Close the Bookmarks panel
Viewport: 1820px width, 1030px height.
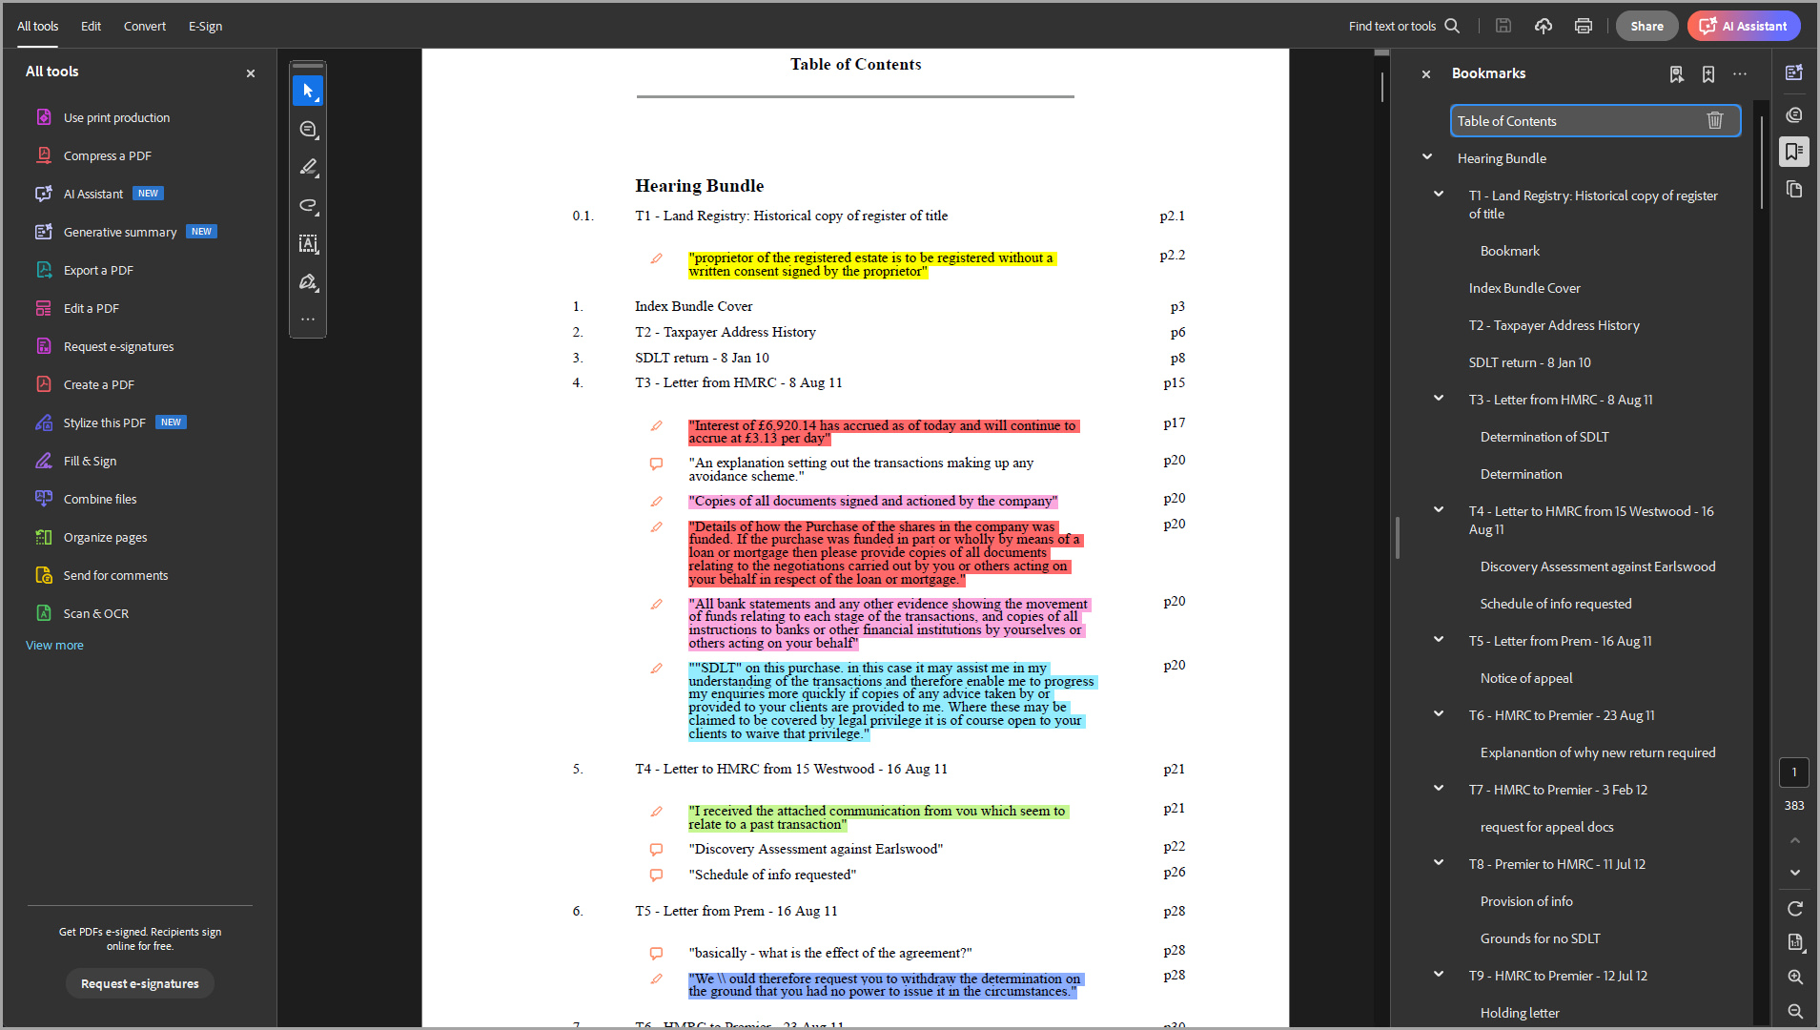1426,73
